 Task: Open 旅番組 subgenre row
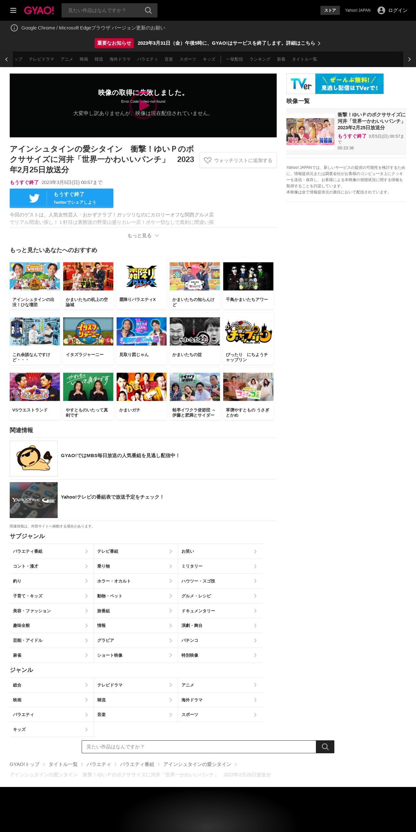[136, 611]
